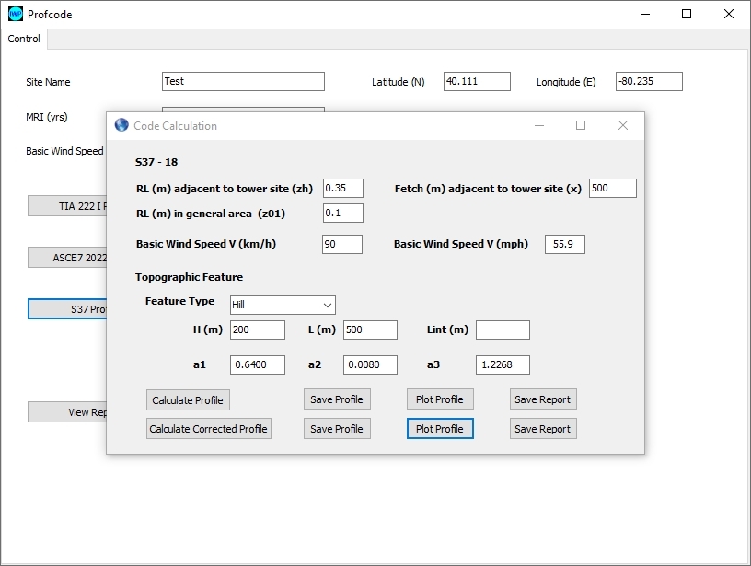
Task: Click Save Profile beside Calculate Corrected Profile
Action: pyautogui.click(x=337, y=429)
